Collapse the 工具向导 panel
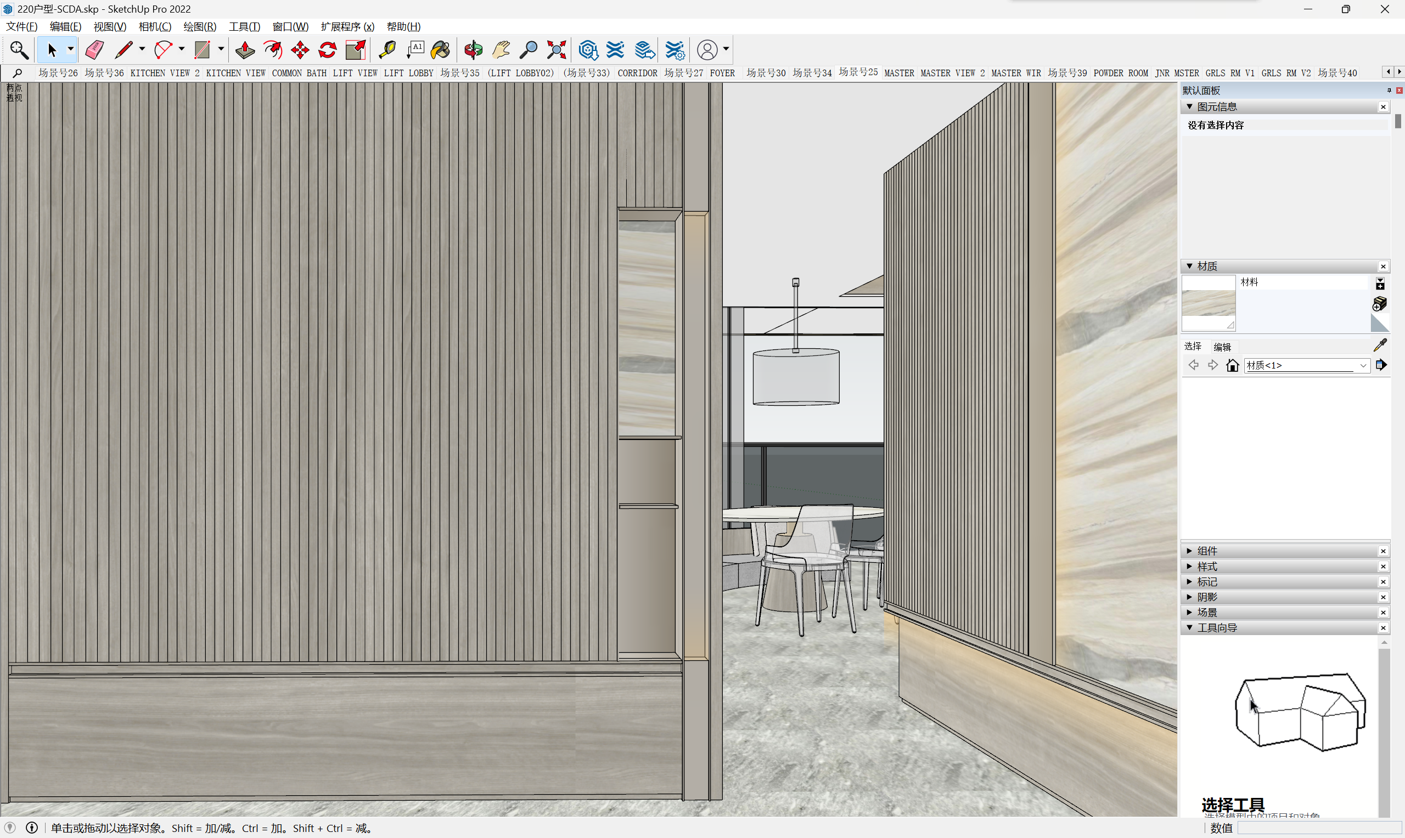 (1189, 627)
